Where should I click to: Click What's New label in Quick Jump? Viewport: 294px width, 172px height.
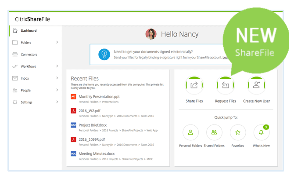coord(262,146)
